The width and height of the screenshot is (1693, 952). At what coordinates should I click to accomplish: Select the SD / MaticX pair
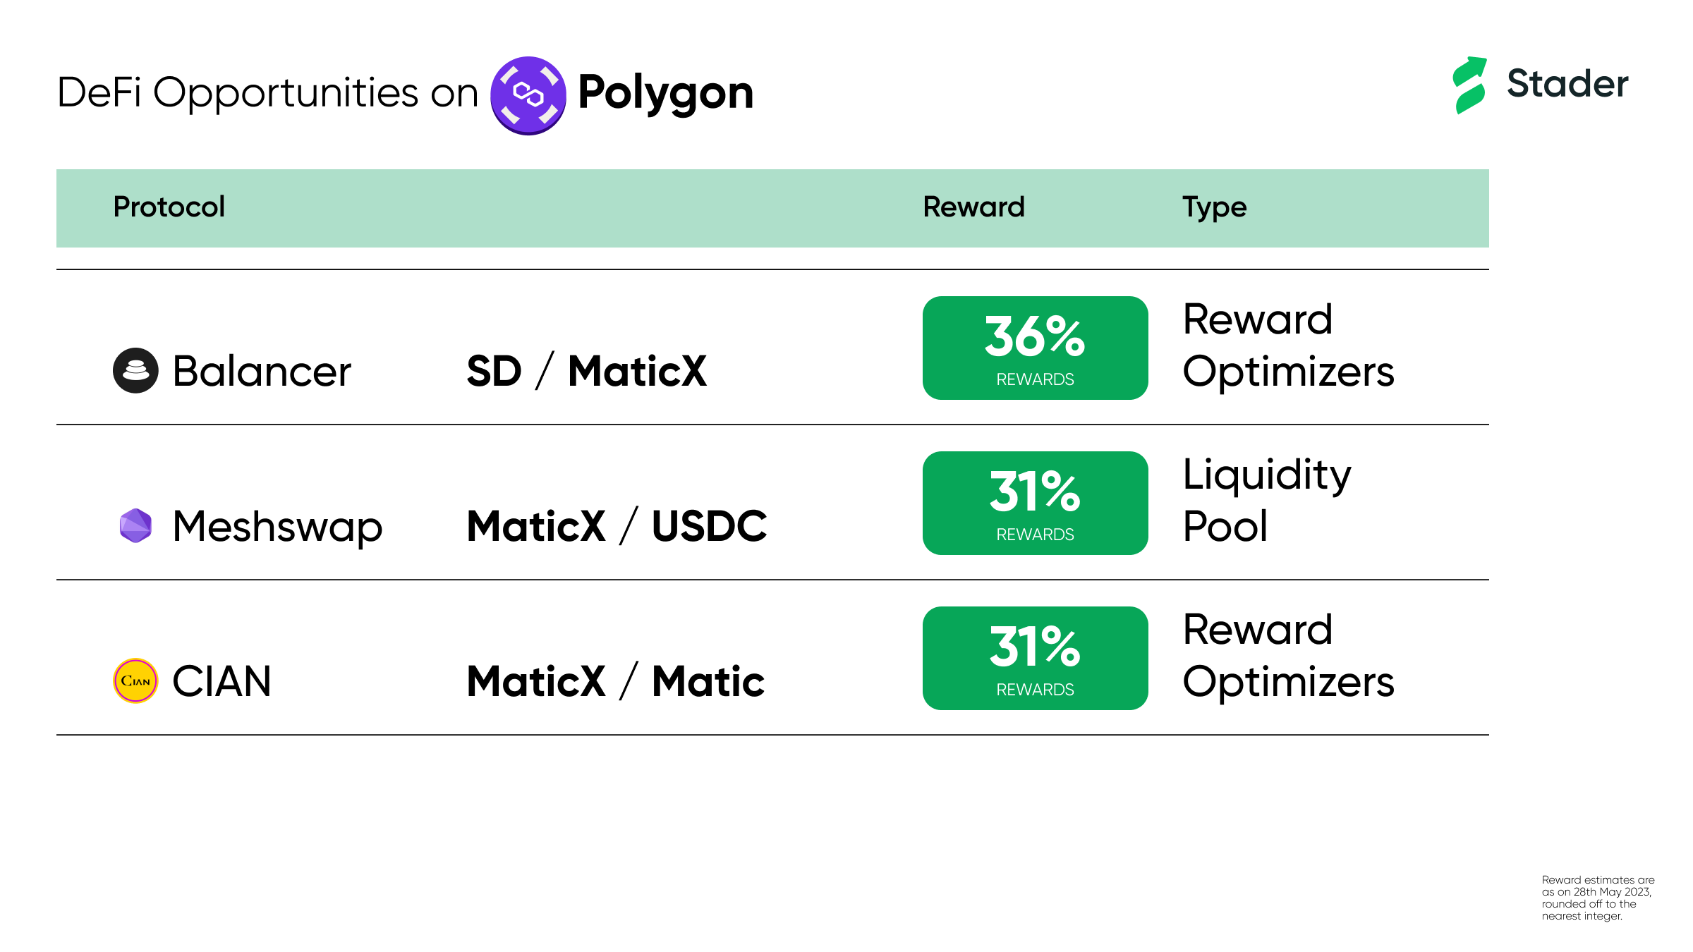587,371
